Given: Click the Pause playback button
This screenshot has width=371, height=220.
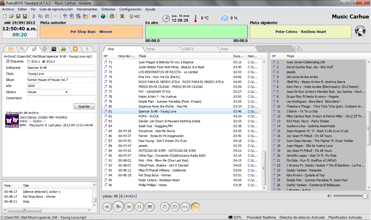Looking at the screenshot, I should (139, 207).
